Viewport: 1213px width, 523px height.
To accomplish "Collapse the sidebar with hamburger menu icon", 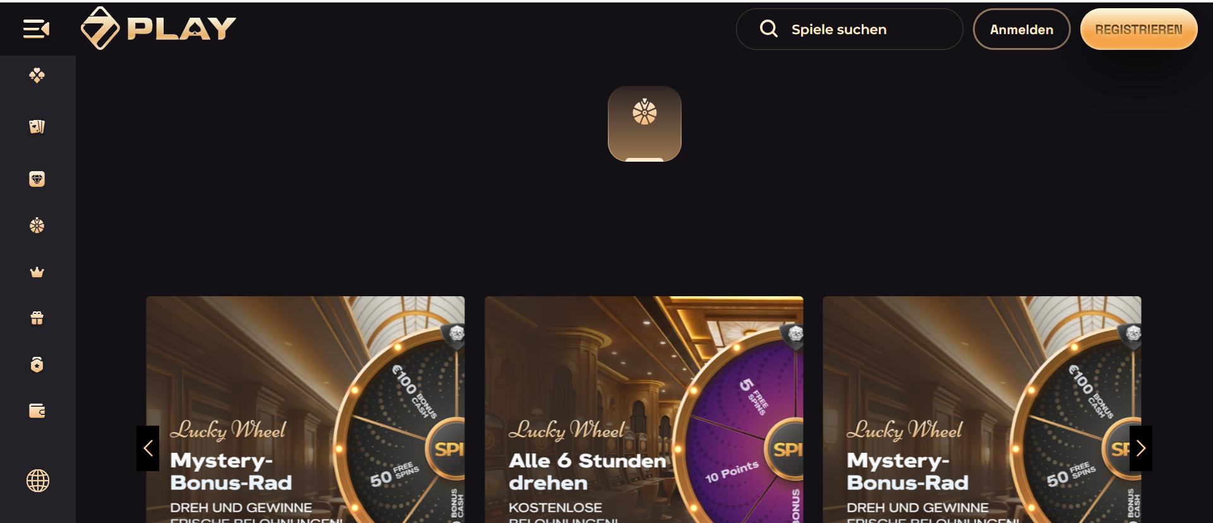I will (36, 29).
